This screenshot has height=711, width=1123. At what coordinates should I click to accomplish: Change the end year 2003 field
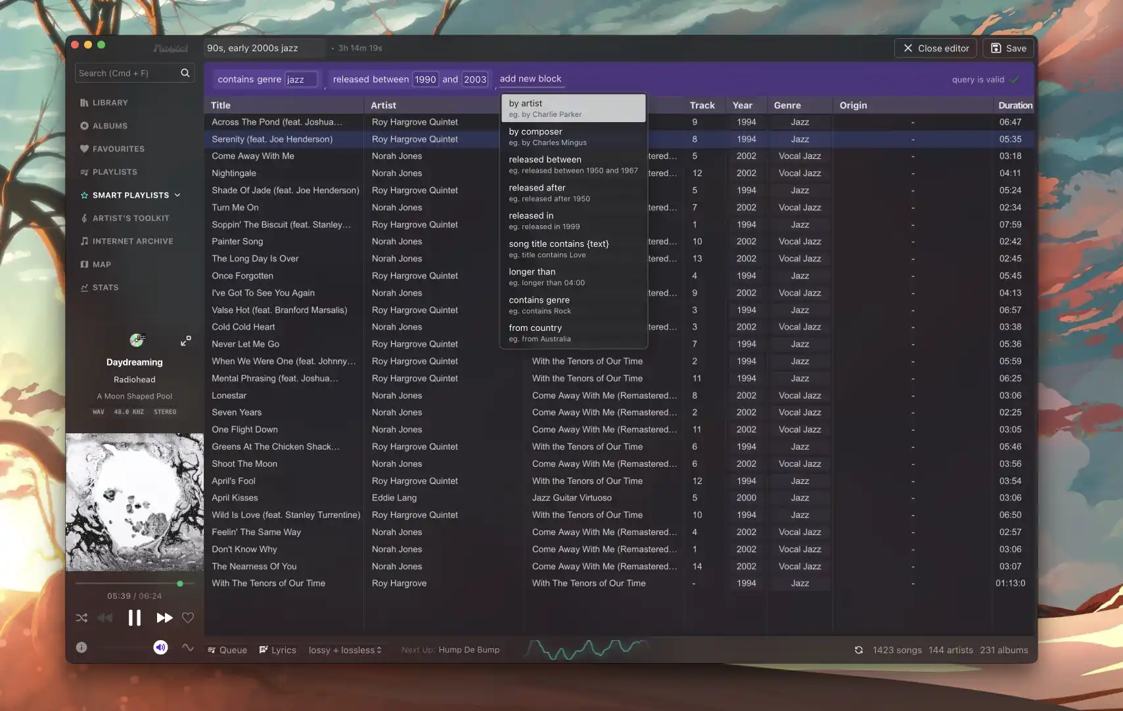(475, 79)
